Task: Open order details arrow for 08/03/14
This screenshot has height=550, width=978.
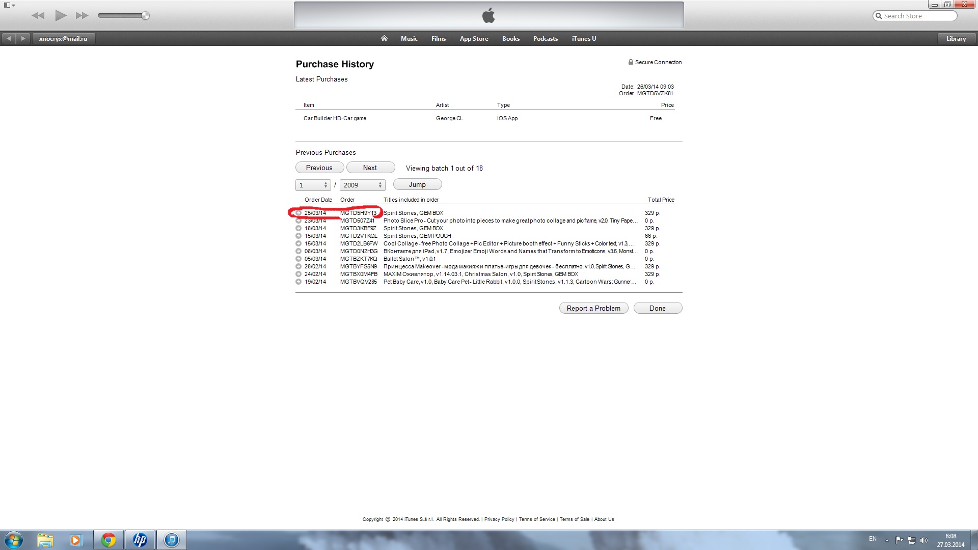Action: 298,251
